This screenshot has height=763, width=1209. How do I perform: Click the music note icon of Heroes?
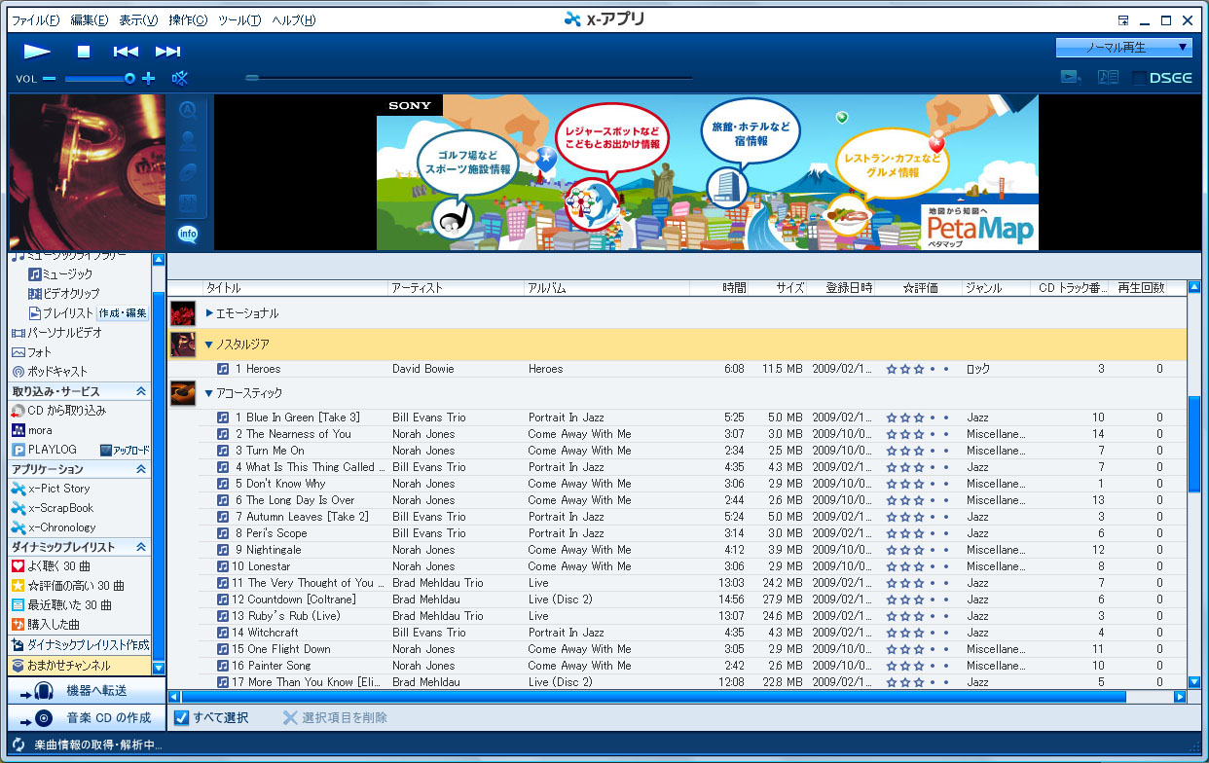click(x=223, y=369)
